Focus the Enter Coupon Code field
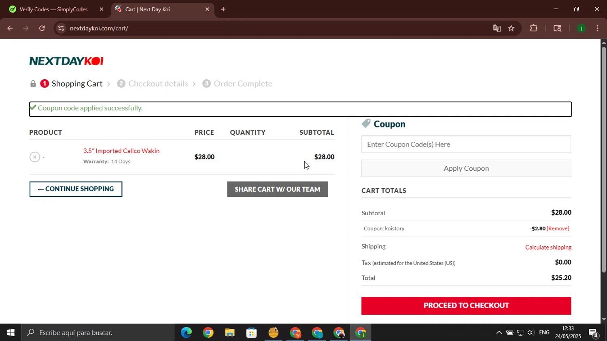Viewport: 607px width, 341px height. [466, 144]
